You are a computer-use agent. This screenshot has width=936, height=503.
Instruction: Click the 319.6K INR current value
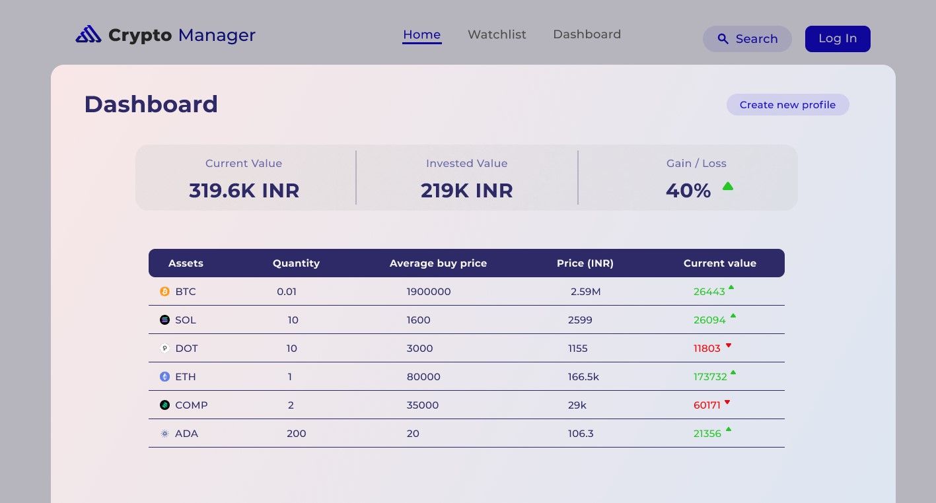click(x=244, y=190)
